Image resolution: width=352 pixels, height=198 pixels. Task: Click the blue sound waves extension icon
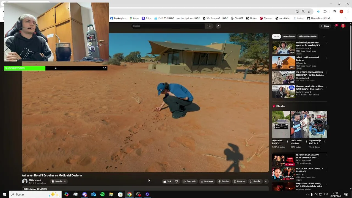tap(318, 12)
